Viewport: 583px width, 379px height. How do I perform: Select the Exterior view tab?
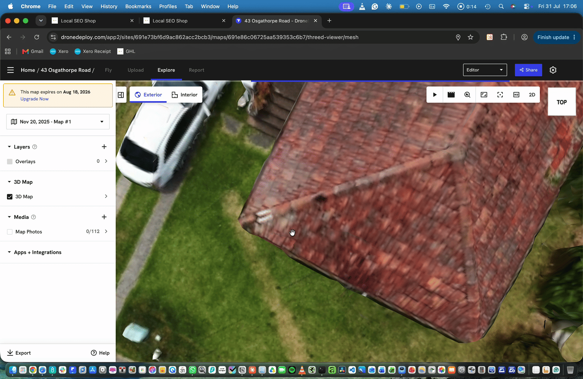point(148,95)
